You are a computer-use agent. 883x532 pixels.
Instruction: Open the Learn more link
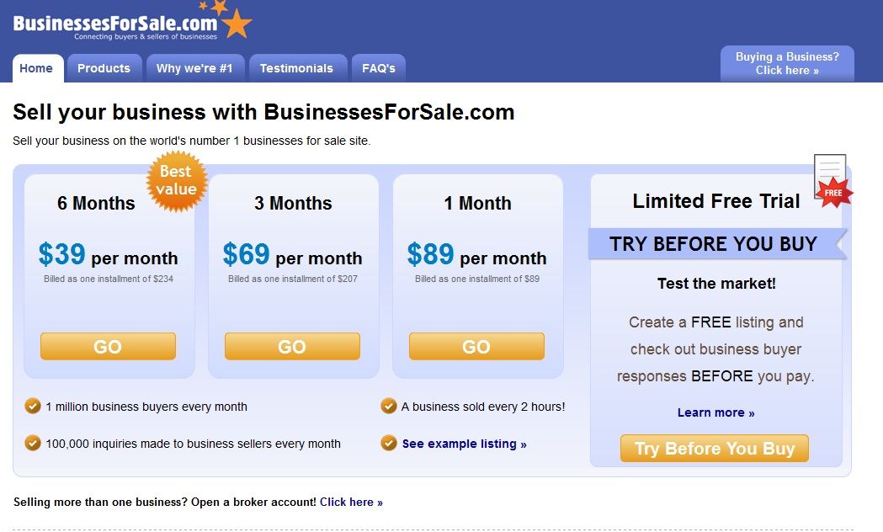(x=715, y=412)
